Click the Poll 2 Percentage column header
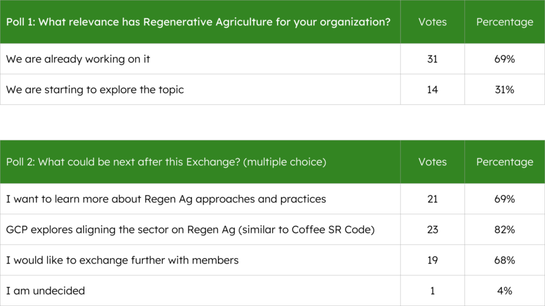 [x=505, y=162]
